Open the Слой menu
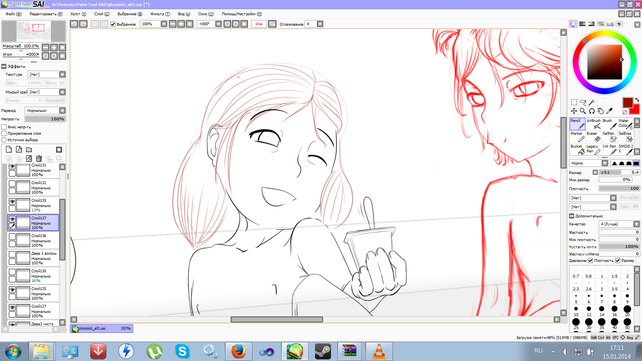 point(102,14)
